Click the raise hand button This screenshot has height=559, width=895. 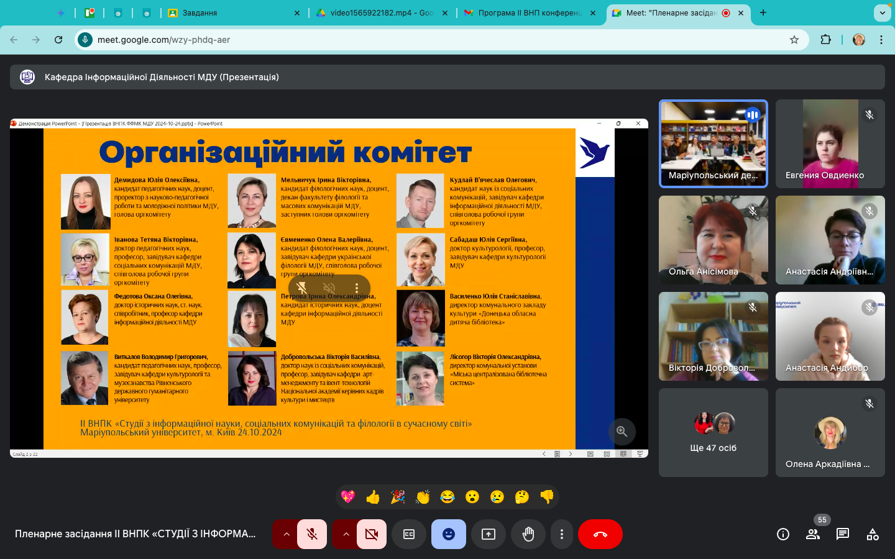tap(528, 534)
